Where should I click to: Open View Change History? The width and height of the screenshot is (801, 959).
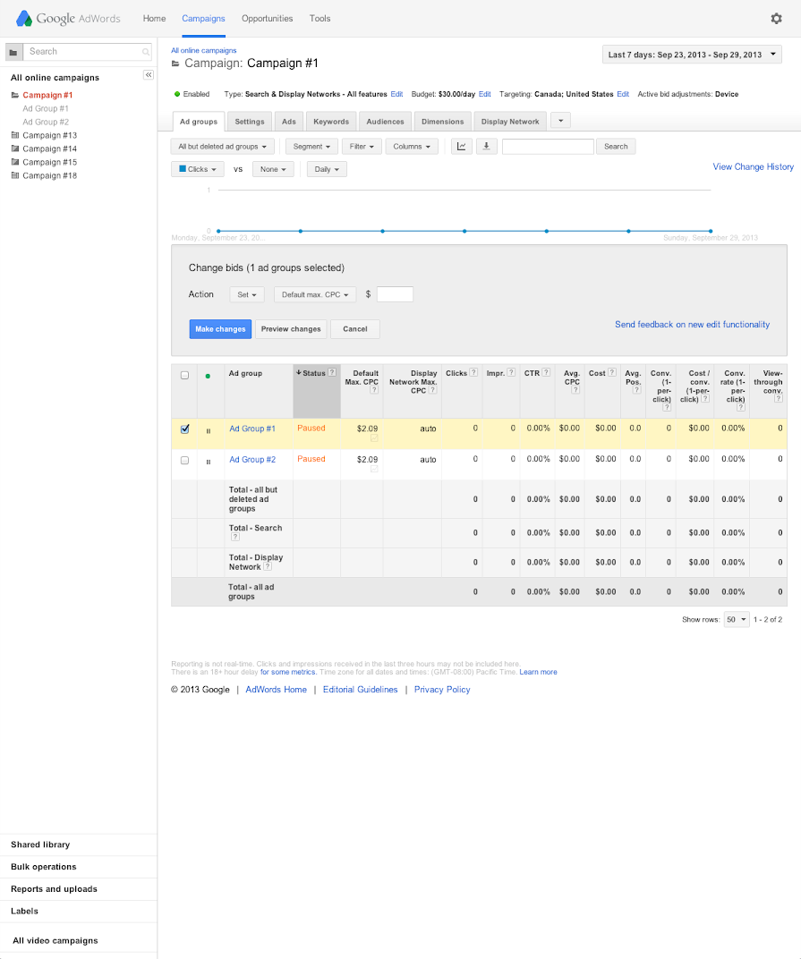coord(753,166)
